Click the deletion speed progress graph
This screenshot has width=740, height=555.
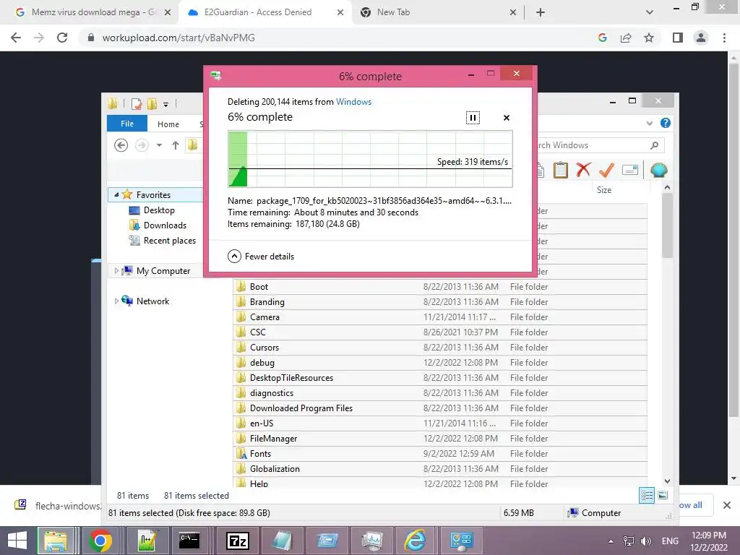[x=370, y=159]
